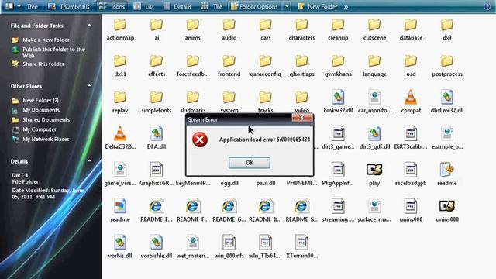The image size is (496, 279).
Task: Go to New Folder (2) in Other Places
Action: point(40,100)
